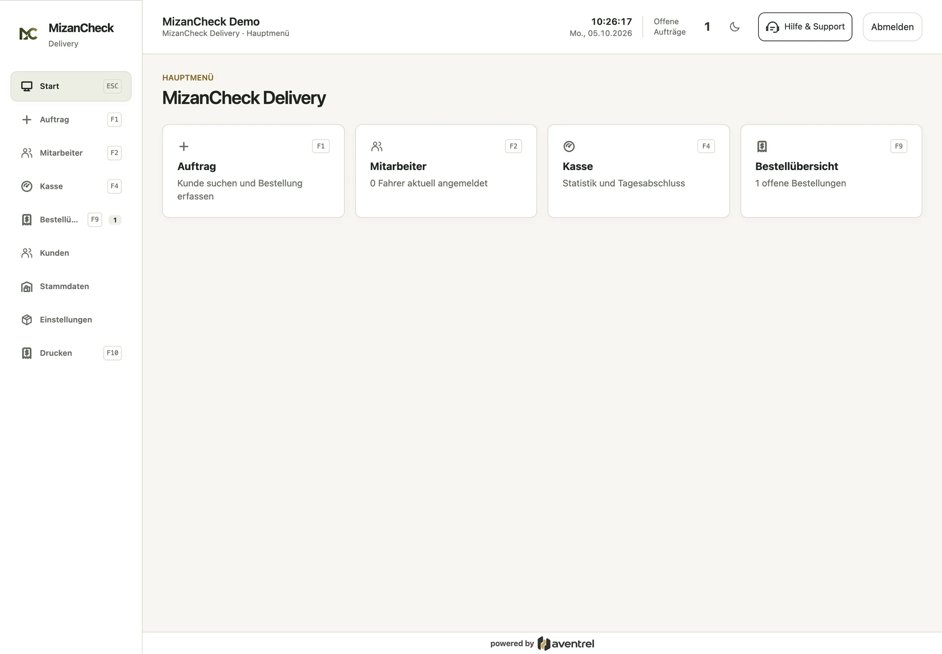Go to Einstellungen in the sidebar
Screen dimensions: 942x654
click(71, 320)
